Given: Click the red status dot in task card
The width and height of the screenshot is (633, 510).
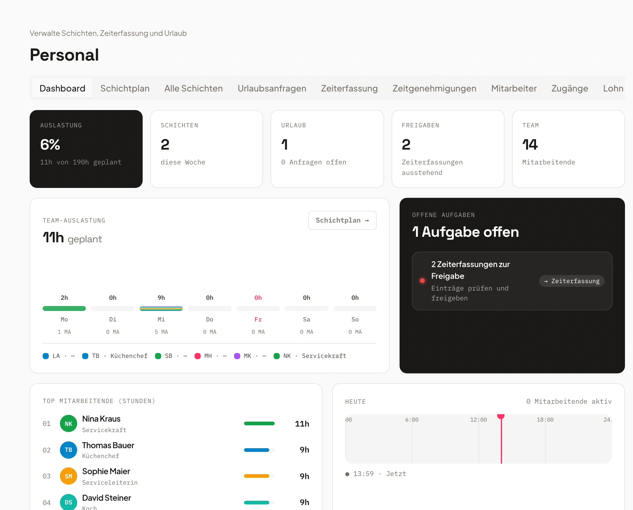Looking at the screenshot, I should tap(422, 281).
